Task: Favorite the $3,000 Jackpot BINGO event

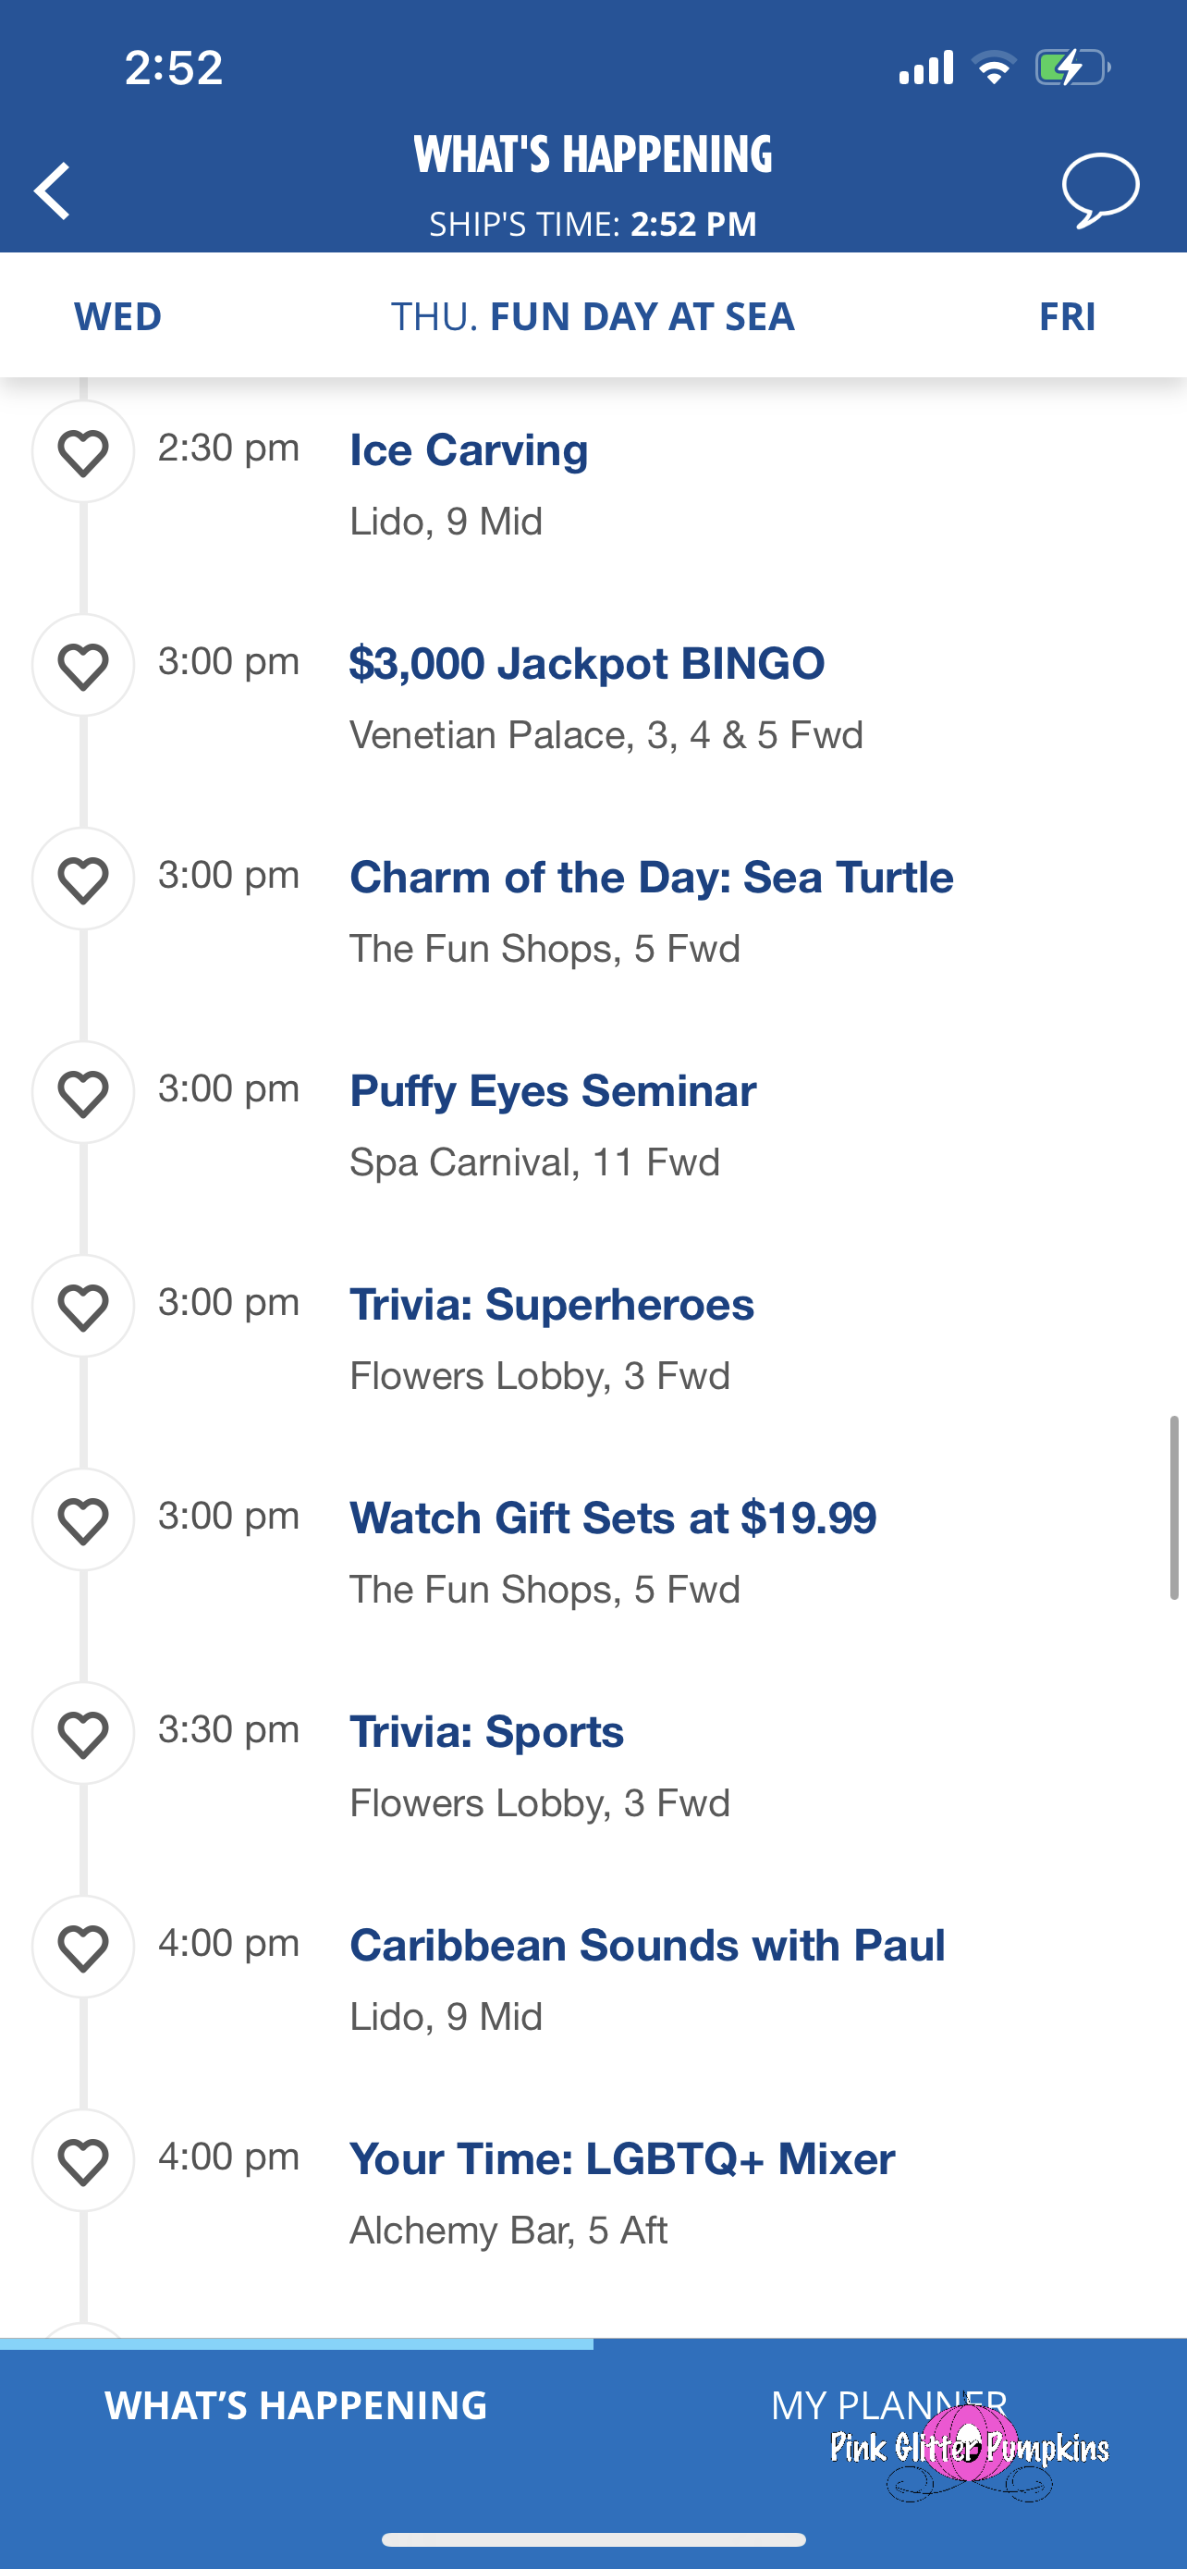Action: point(82,665)
